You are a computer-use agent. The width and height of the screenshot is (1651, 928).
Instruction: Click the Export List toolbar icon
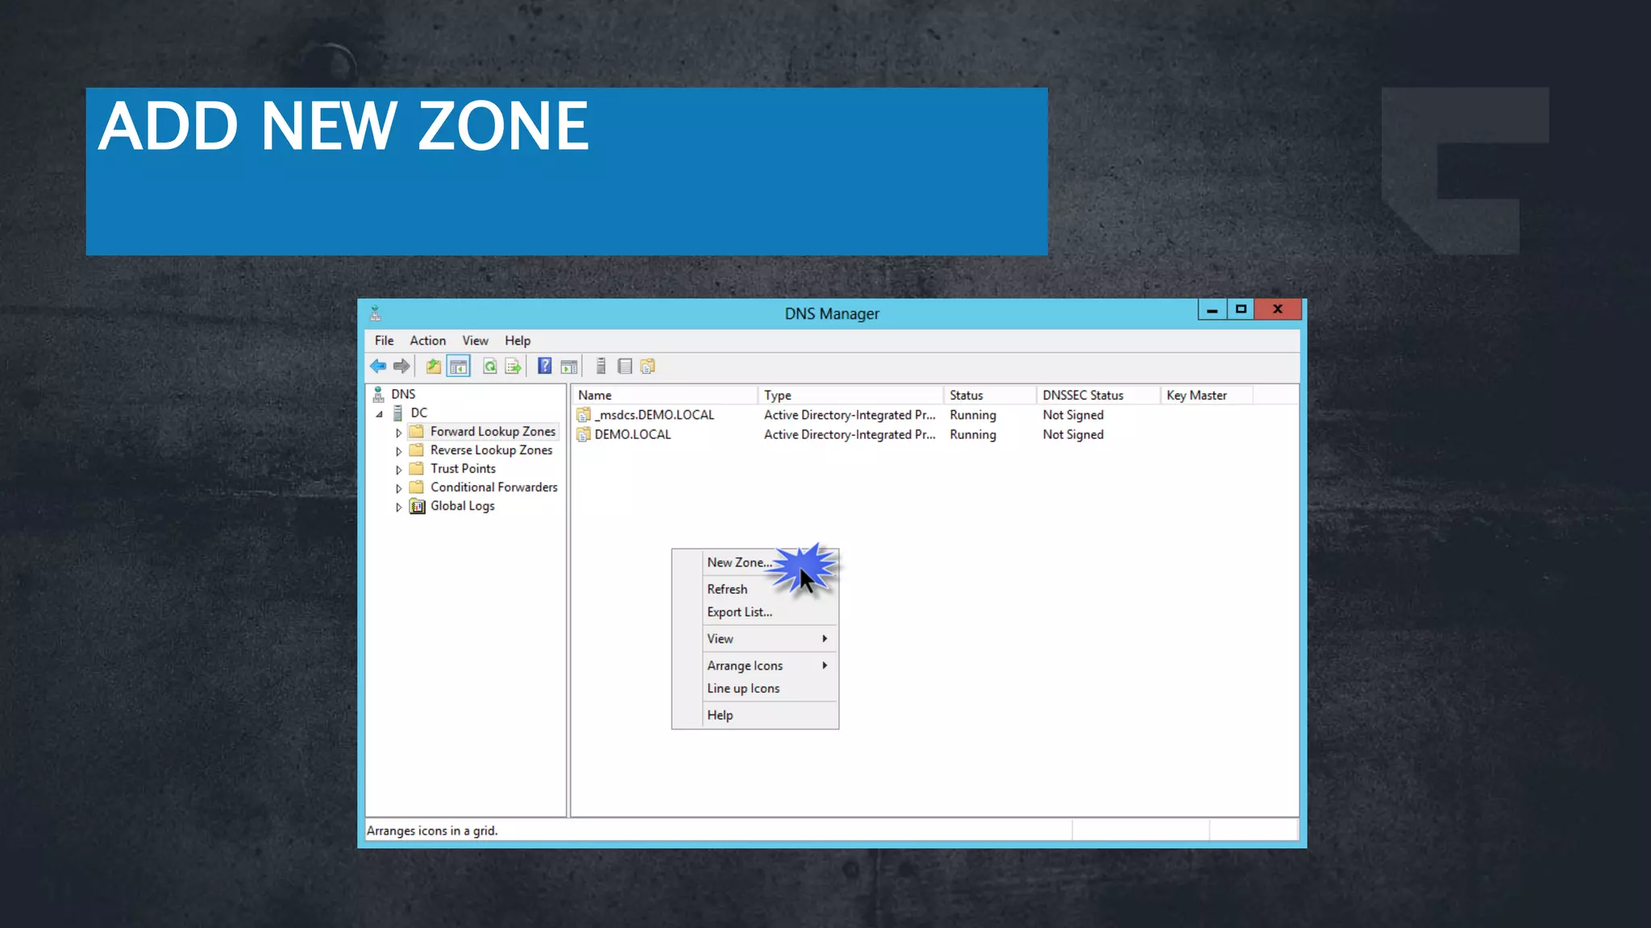(514, 367)
